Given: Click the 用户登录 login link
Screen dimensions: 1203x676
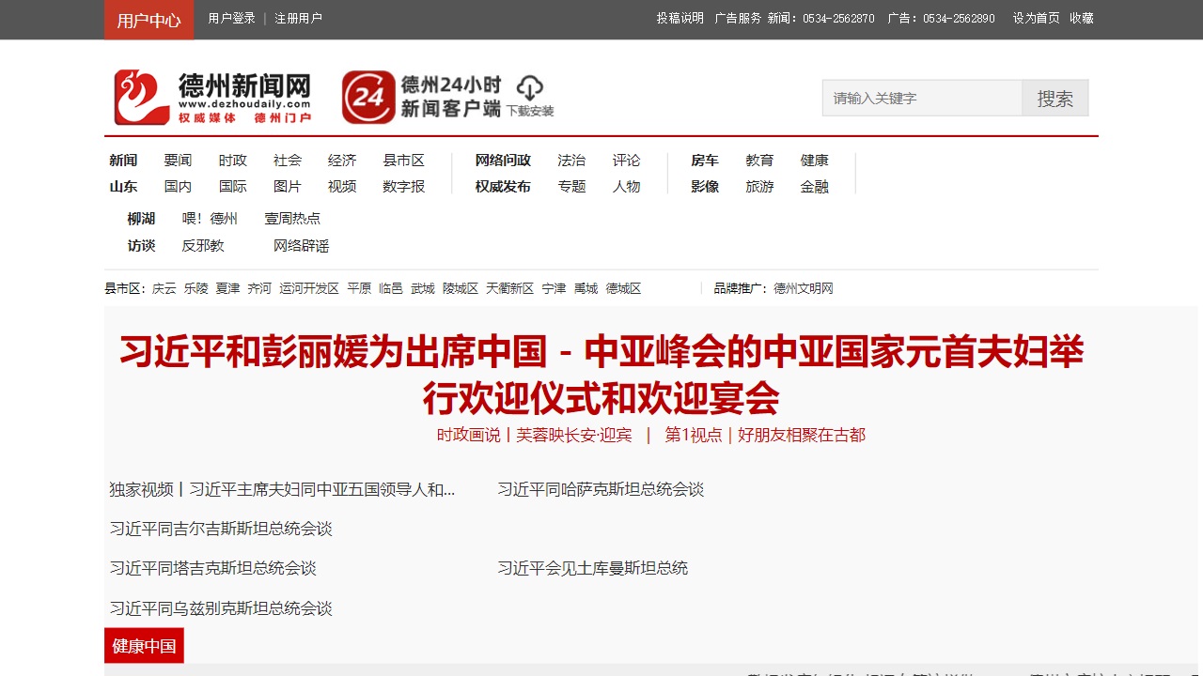Looking at the screenshot, I should [x=231, y=18].
